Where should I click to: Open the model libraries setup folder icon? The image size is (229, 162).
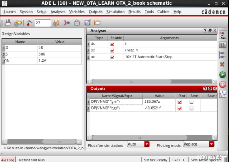(x=18, y=23)
